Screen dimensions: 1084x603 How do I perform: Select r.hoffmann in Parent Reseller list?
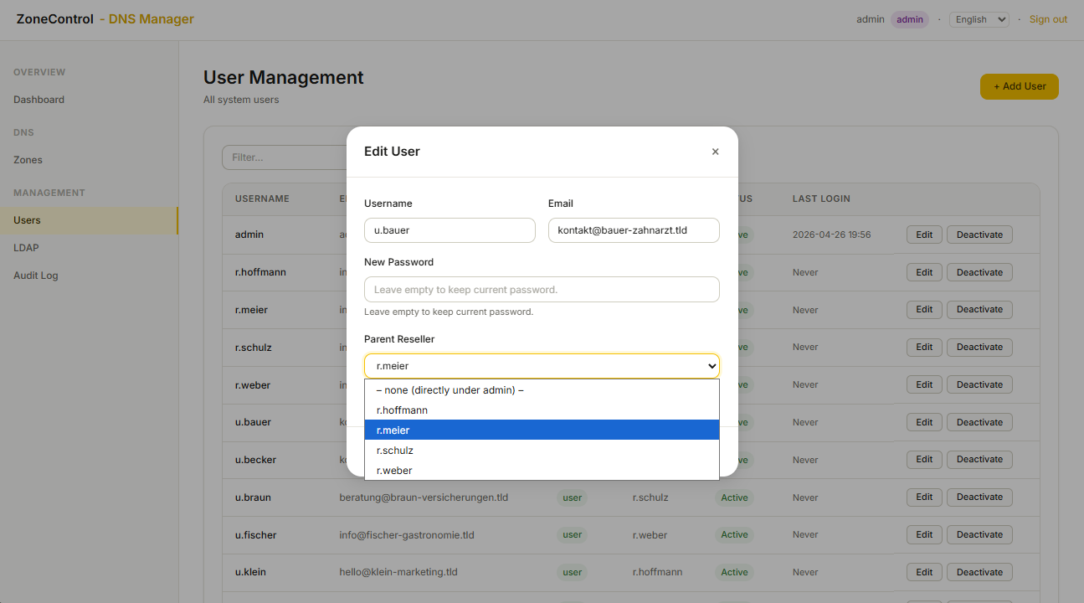click(x=542, y=410)
